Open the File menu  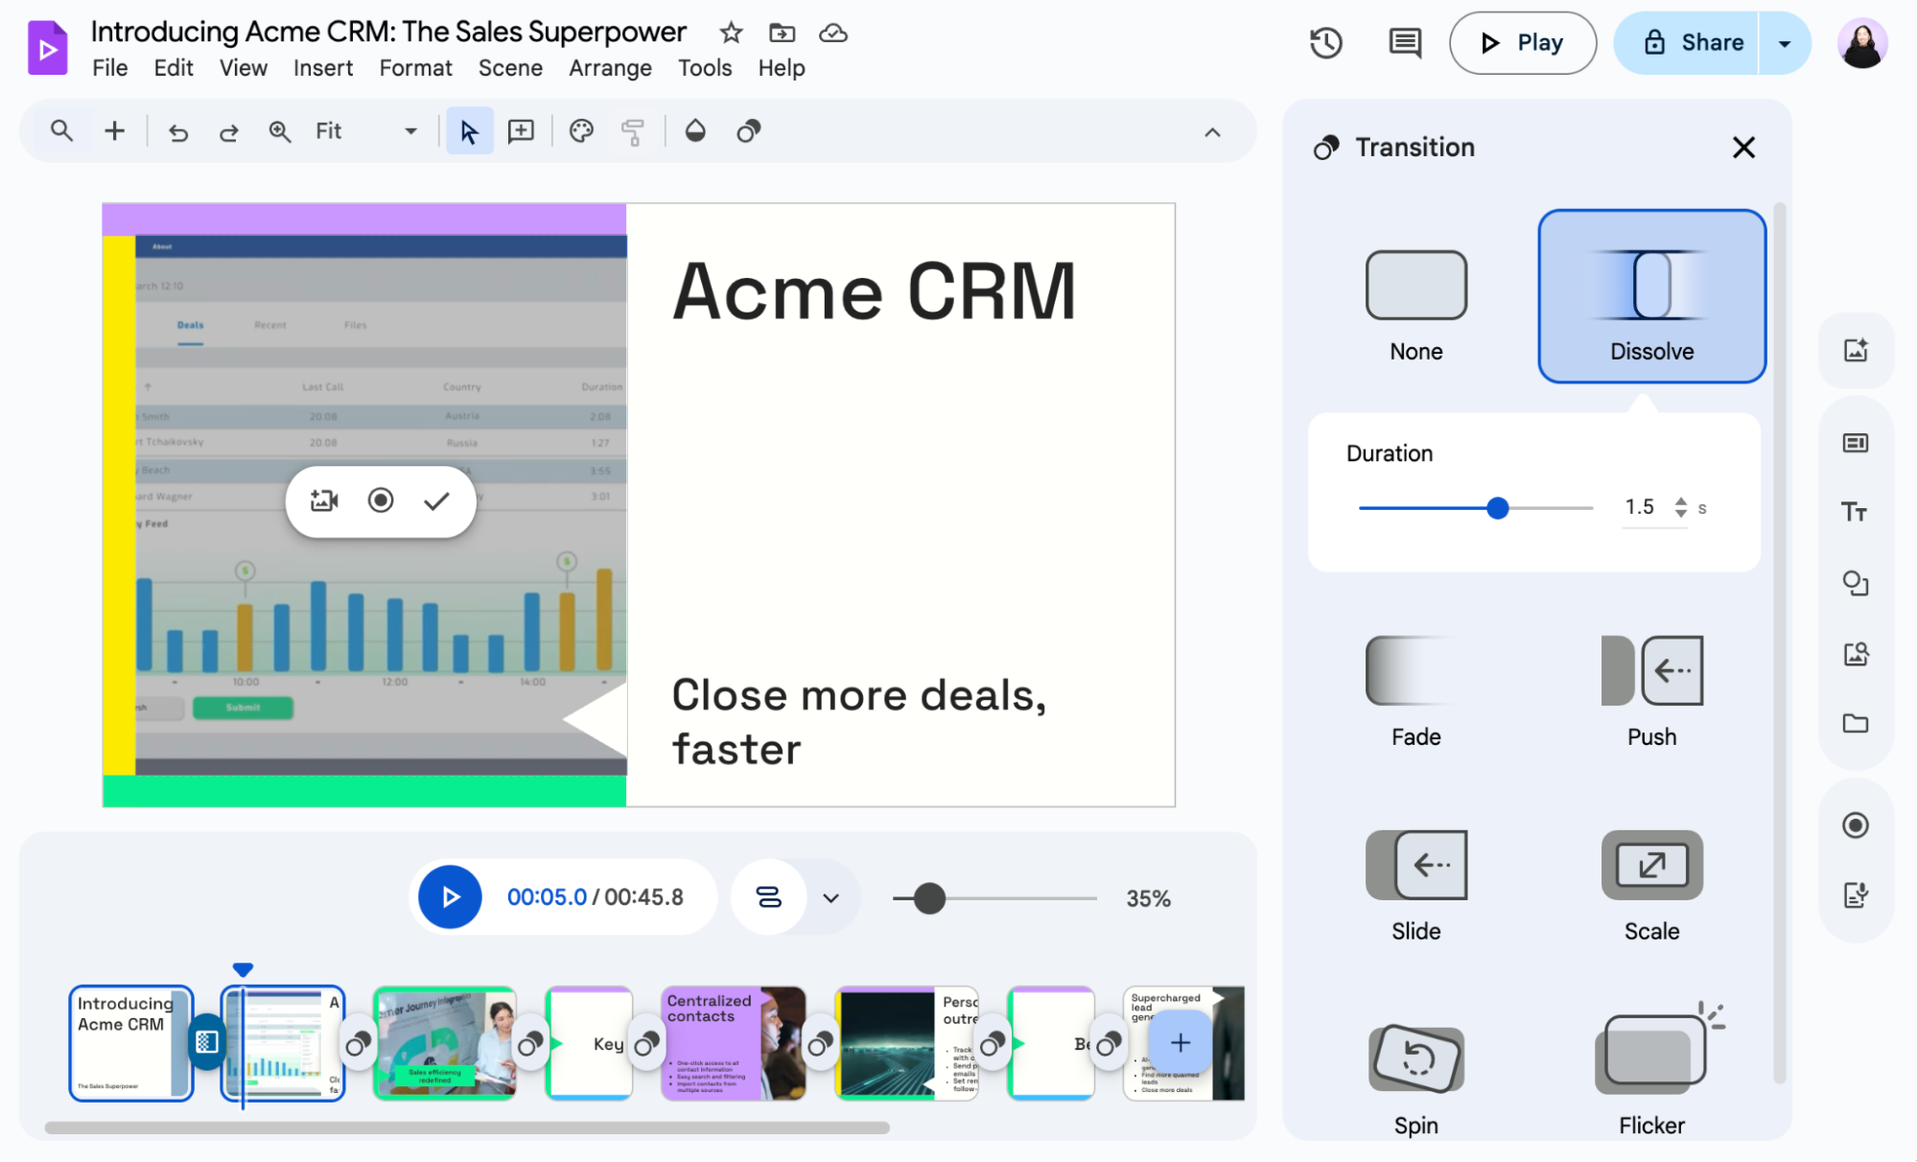pyautogui.click(x=109, y=68)
